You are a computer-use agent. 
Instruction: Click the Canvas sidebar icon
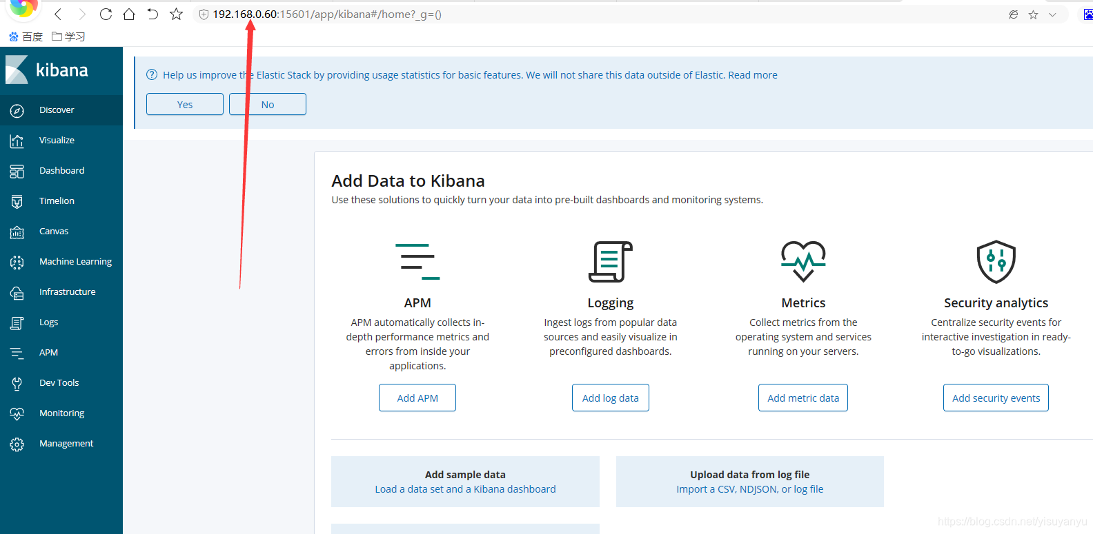17,232
